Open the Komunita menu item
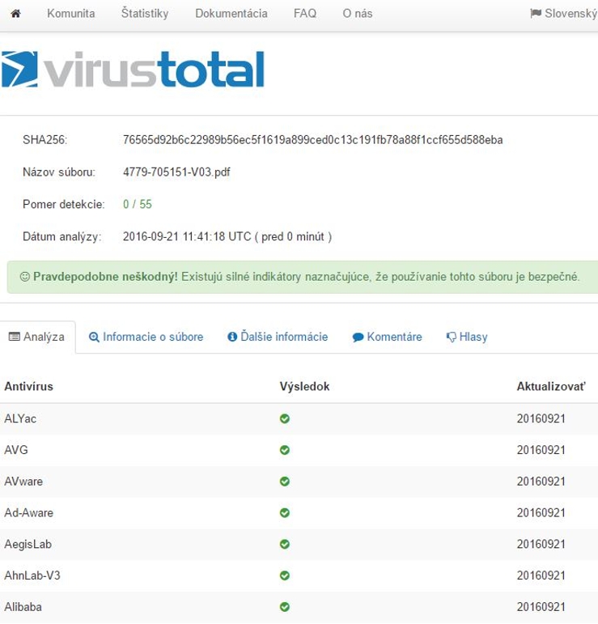The width and height of the screenshot is (598, 624). pos(71,14)
